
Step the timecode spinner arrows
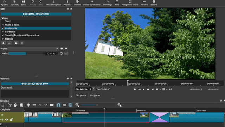pos(94,89)
